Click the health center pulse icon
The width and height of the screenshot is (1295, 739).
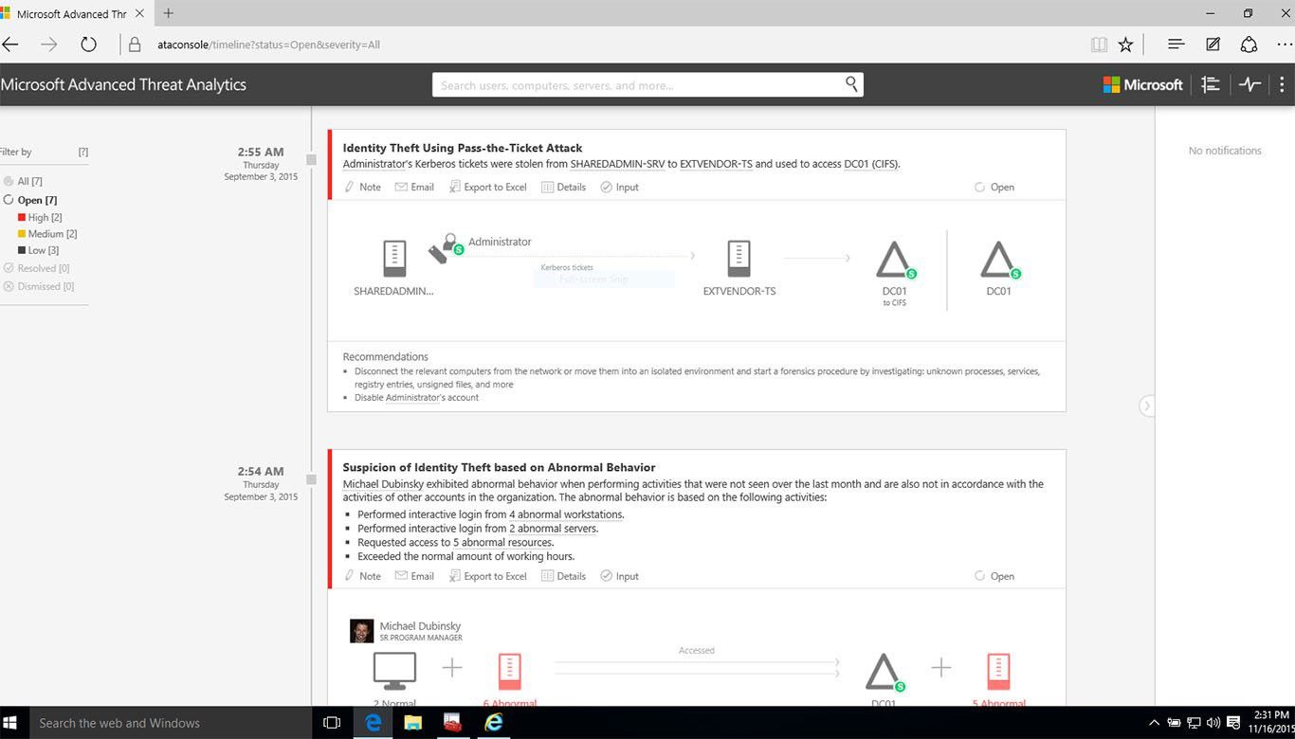coord(1249,84)
